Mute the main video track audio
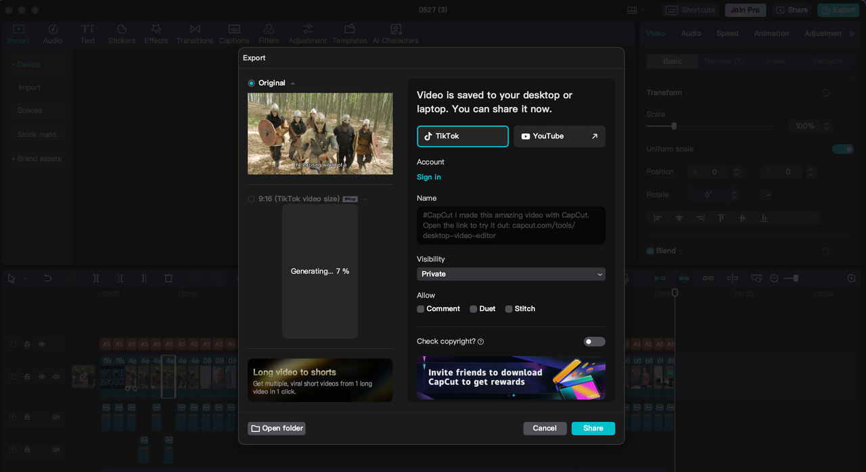Screen dimensions: 866x472 tap(56, 377)
